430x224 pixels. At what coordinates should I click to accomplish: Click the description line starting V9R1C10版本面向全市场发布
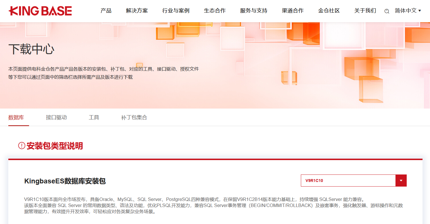tap(194, 199)
